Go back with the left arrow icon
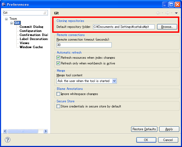This screenshot has width=182, height=147. (x=158, y=13)
